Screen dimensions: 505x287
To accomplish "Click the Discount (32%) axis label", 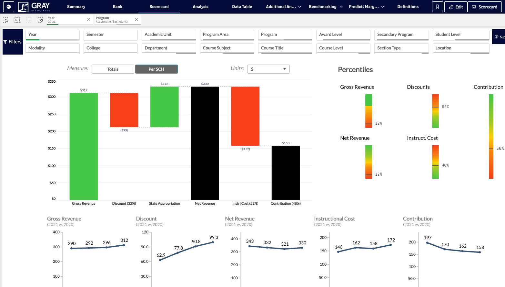I will click(124, 203).
